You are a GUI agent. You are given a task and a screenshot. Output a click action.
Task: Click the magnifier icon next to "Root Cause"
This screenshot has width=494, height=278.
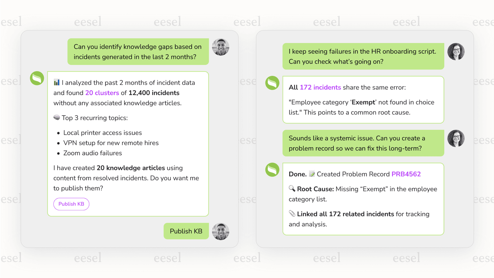click(292, 189)
